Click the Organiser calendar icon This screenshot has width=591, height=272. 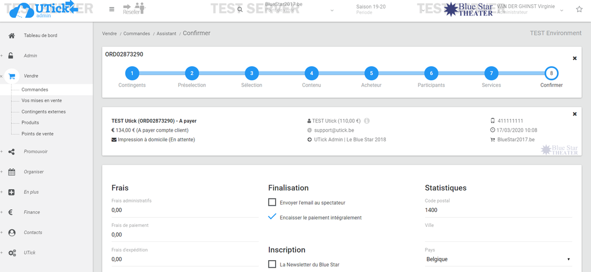pyautogui.click(x=11, y=172)
